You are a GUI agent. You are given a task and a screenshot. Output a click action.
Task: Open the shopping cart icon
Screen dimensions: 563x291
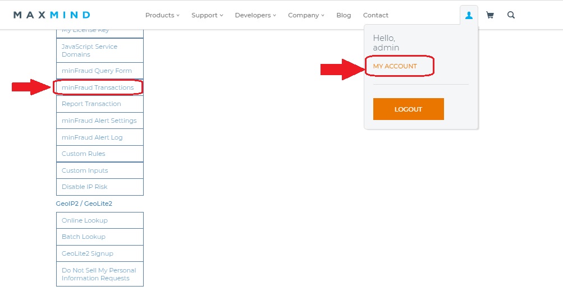coord(489,16)
